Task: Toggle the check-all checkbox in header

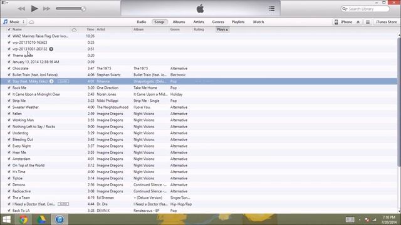Action: 9,29
